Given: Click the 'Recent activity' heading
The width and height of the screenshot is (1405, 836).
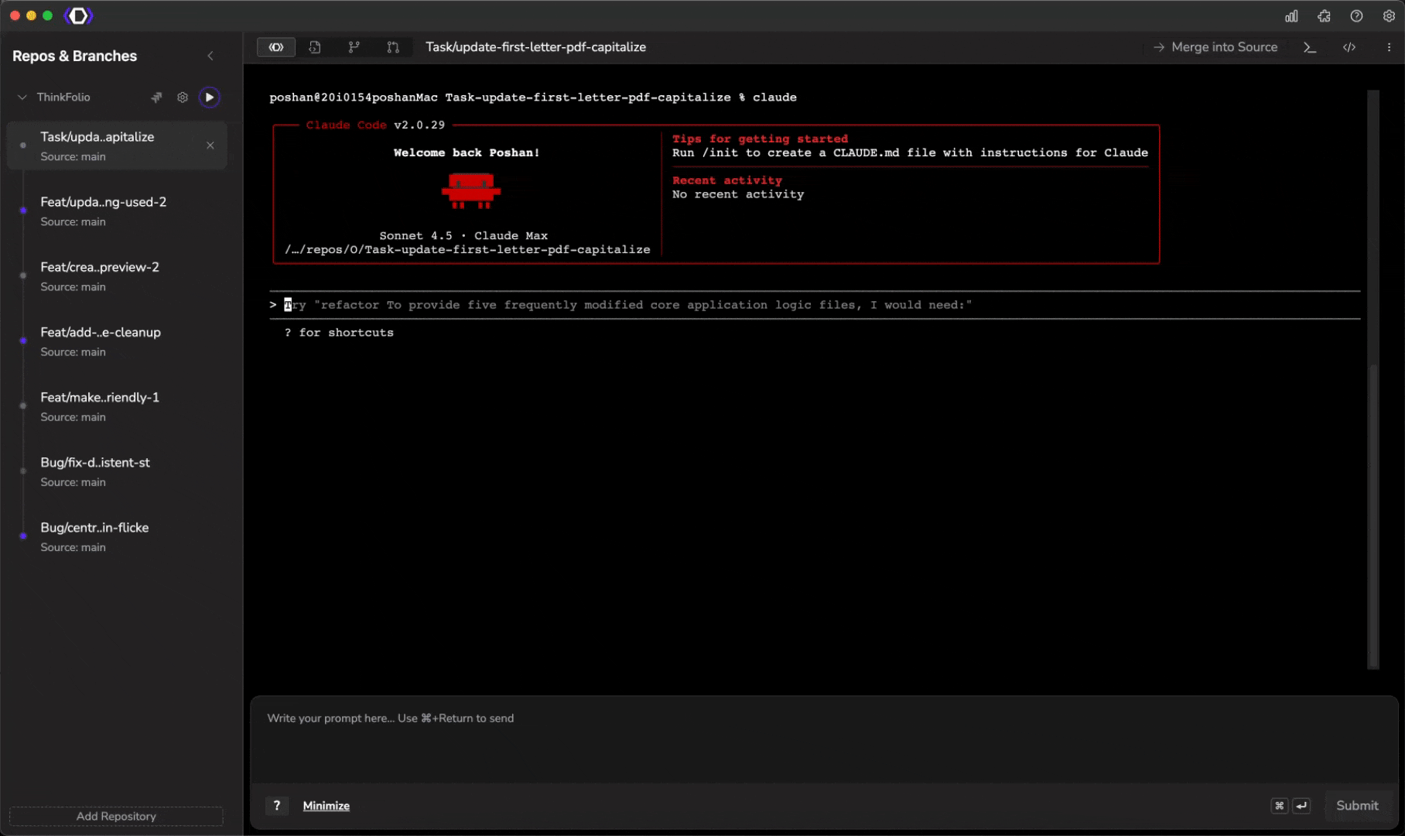Looking at the screenshot, I should (727, 180).
